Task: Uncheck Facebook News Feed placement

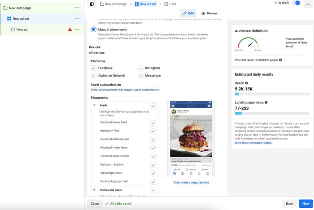Action: coord(153,122)
